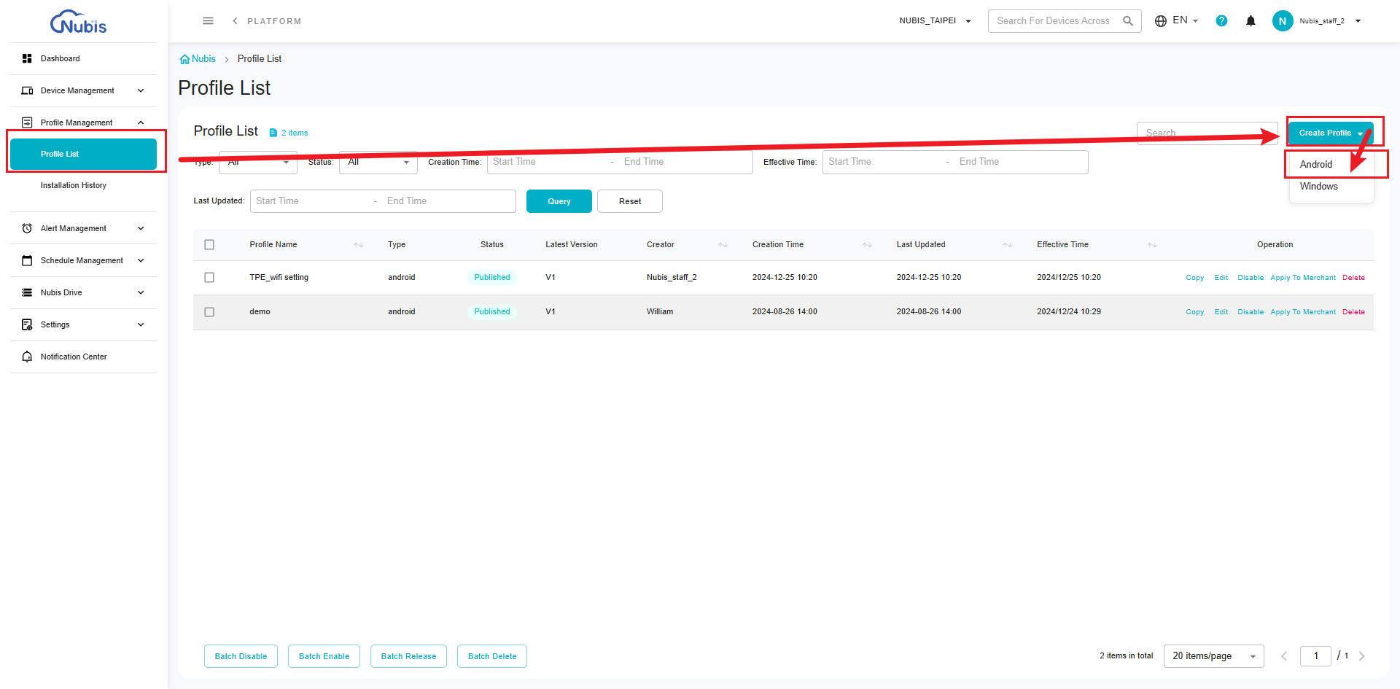Viewport: 1400px width, 689px height.
Task: Expand Settings menu
Action: 141,324
